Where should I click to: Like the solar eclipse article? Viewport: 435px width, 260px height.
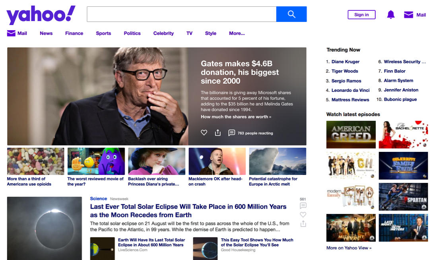click(303, 215)
